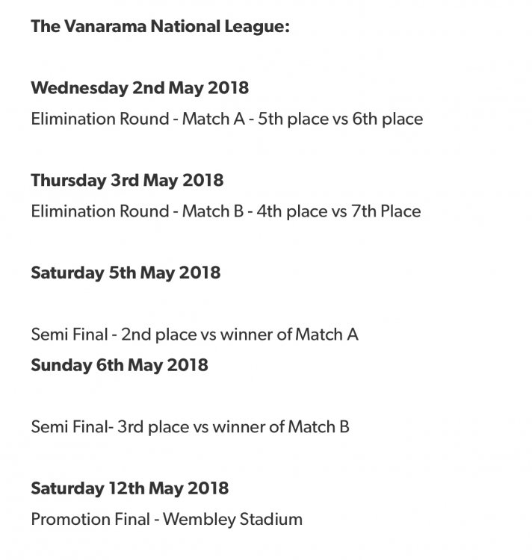
Task: Select the Saturday 12th May 2018 date
Action: 130,488
